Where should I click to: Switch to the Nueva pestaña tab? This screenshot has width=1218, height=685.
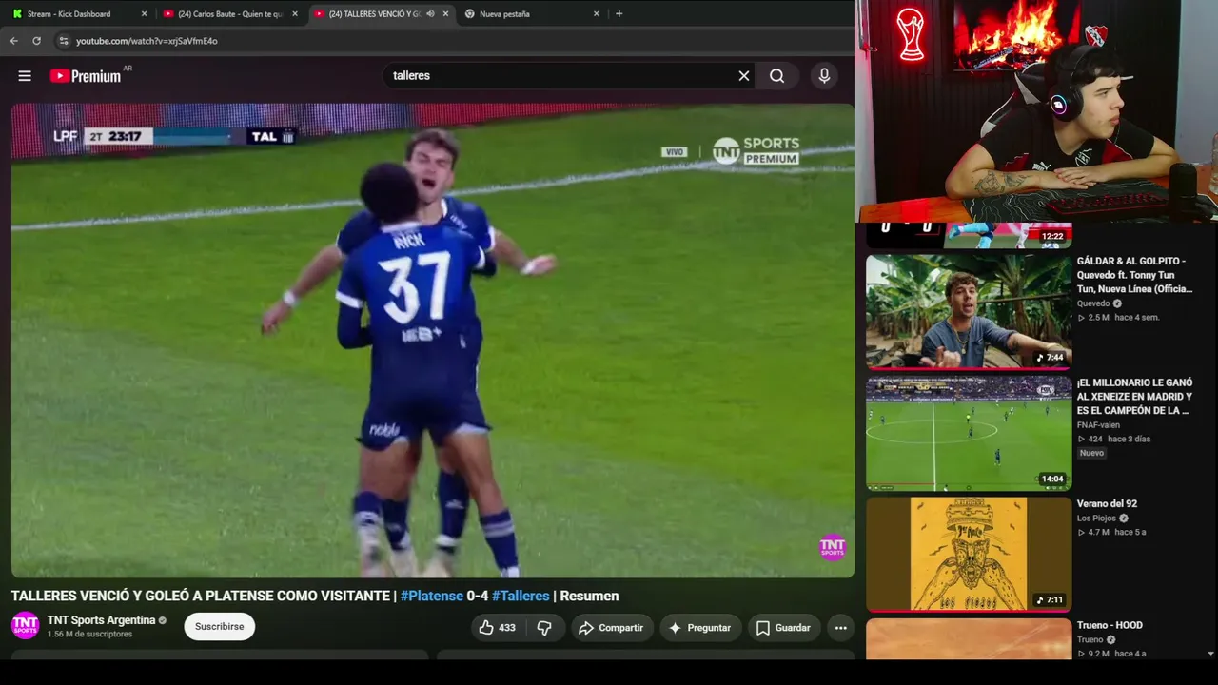point(531,14)
